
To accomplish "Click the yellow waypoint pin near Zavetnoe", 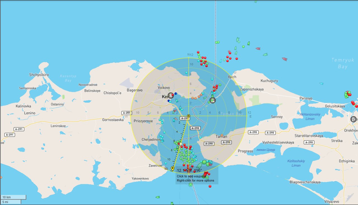I will pos(173,168).
